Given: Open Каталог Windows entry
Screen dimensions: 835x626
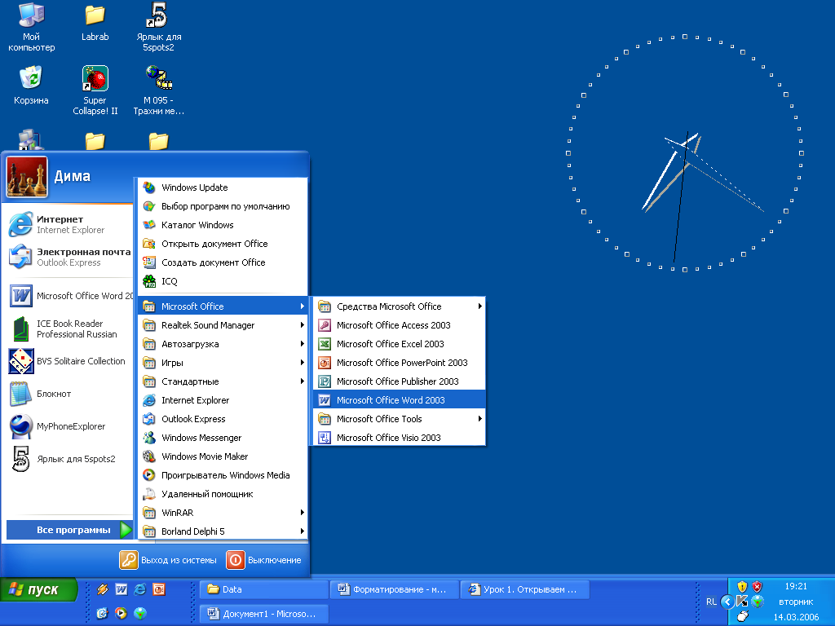Looking at the screenshot, I should pyautogui.click(x=223, y=225).
